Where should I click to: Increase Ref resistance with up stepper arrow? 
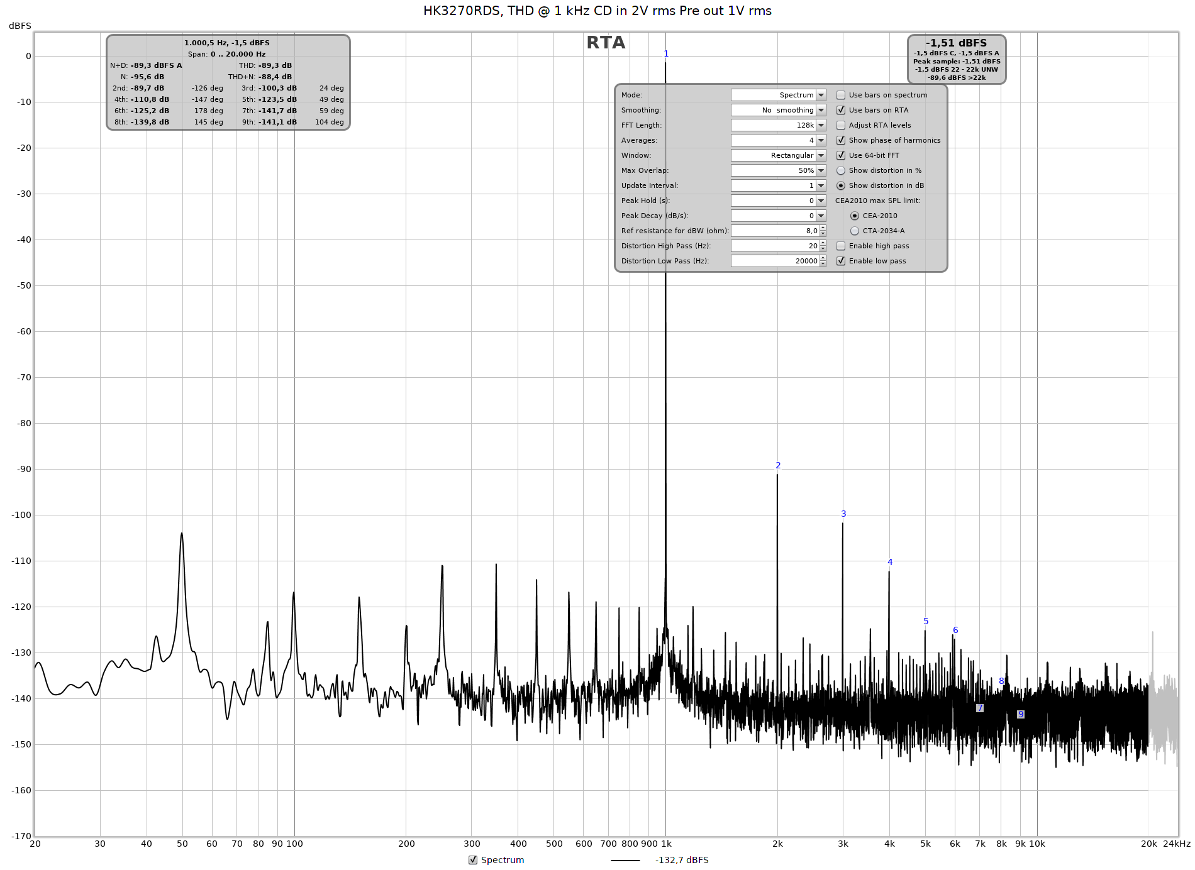coord(823,228)
